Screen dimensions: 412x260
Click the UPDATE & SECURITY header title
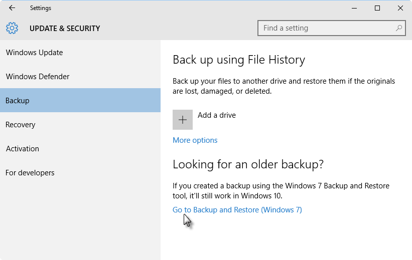tap(65, 29)
